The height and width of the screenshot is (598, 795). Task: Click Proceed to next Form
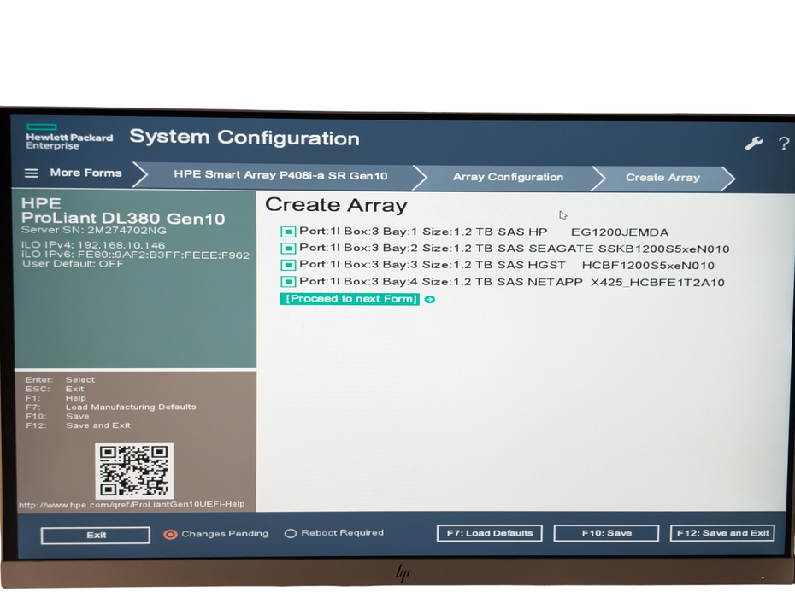350,299
